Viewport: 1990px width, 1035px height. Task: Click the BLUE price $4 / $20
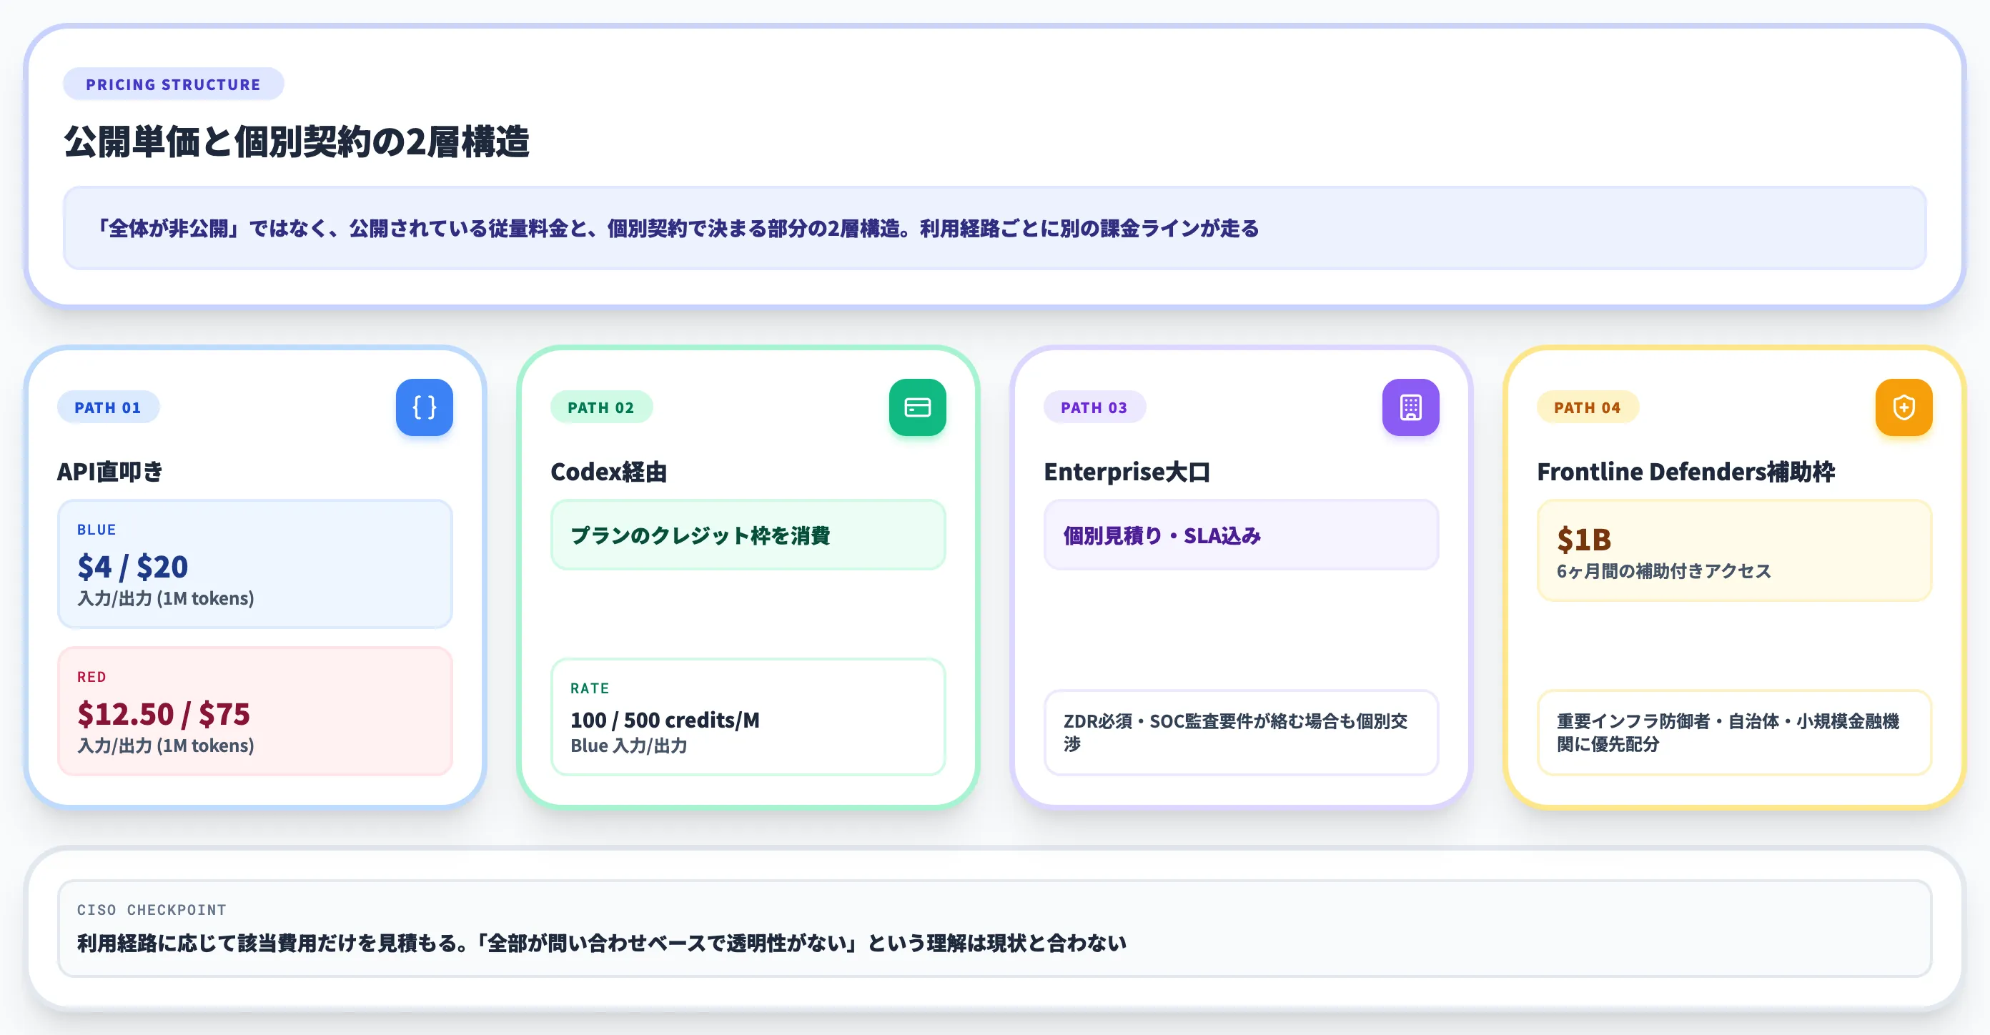coord(133,566)
